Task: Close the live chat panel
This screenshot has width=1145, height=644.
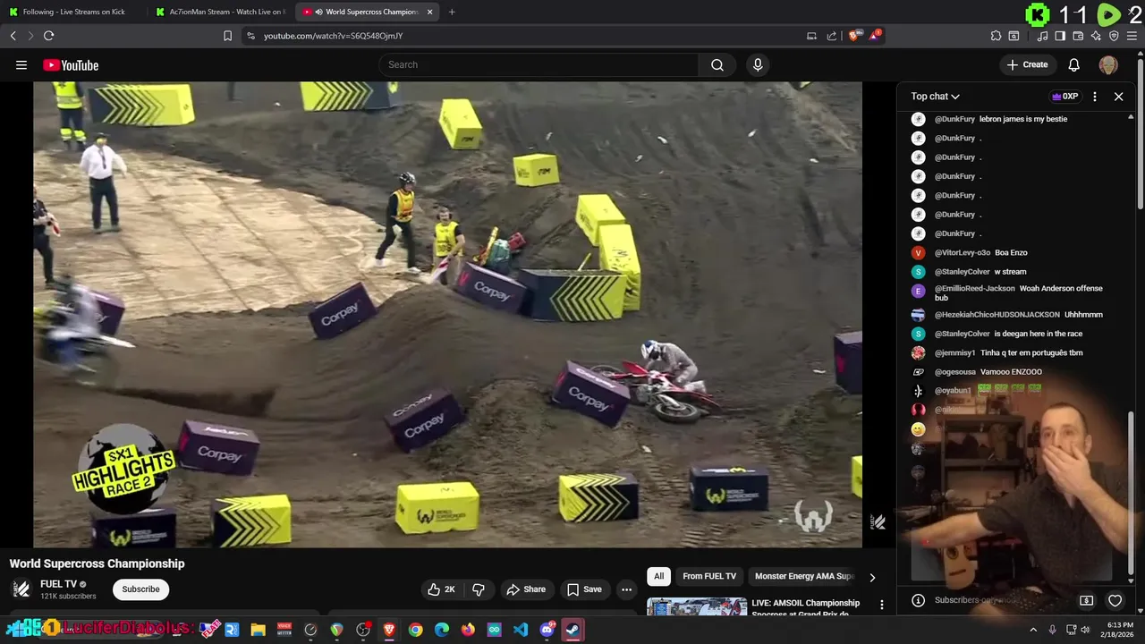Action: [1119, 97]
